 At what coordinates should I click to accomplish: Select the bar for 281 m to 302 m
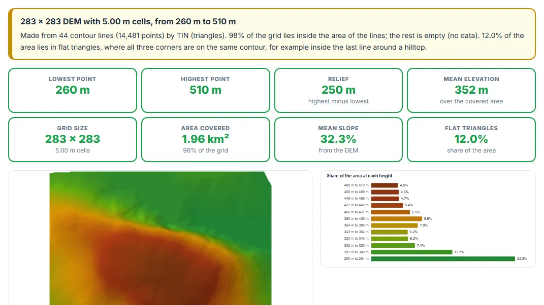click(412, 252)
